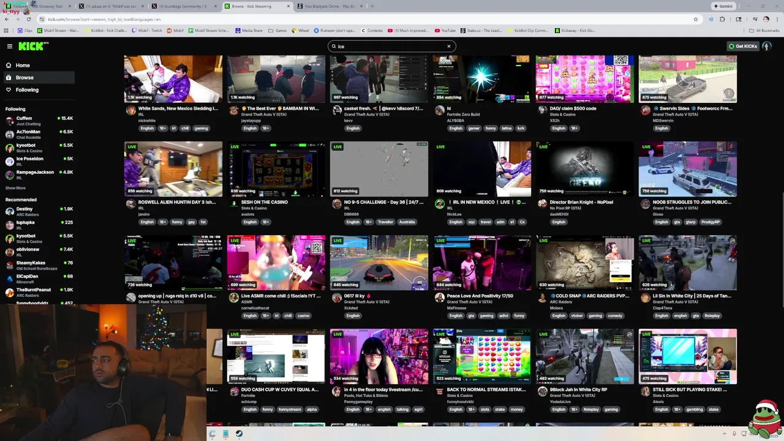Open the Mizkif - Twitch bookmark
Viewport: 784px width, 441px height.
tap(146, 31)
